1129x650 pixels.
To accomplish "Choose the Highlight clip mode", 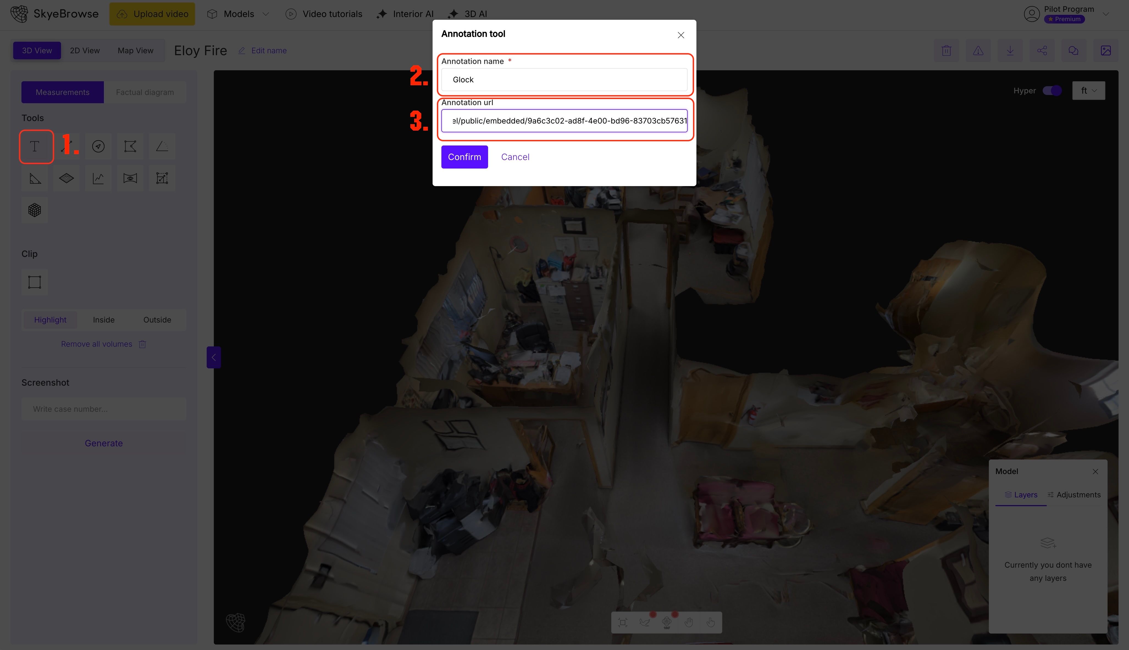I will (x=50, y=320).
